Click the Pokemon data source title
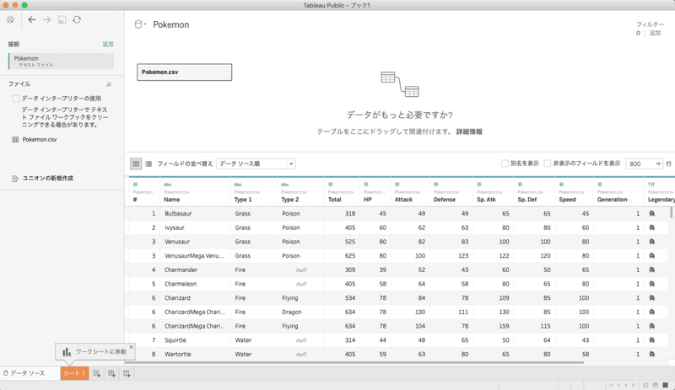This screenshot has height=390, width=675. (171, 25)
